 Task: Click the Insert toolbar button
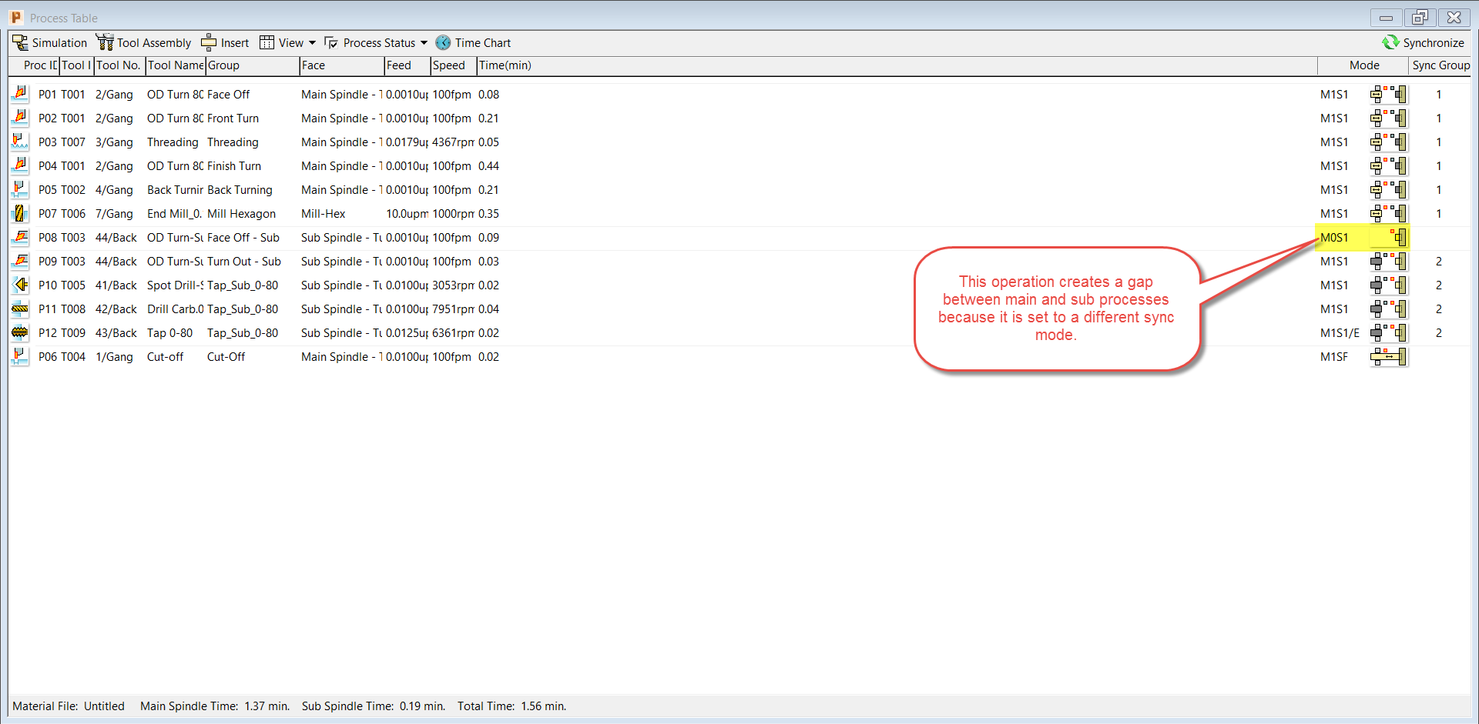(224, 42)
